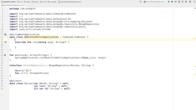
Task: Run with coverage icon in toolbar
Action: [x=175, y=2]
